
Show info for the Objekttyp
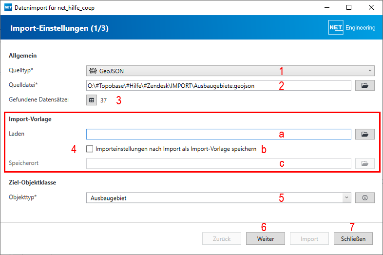tap(364, 197)
